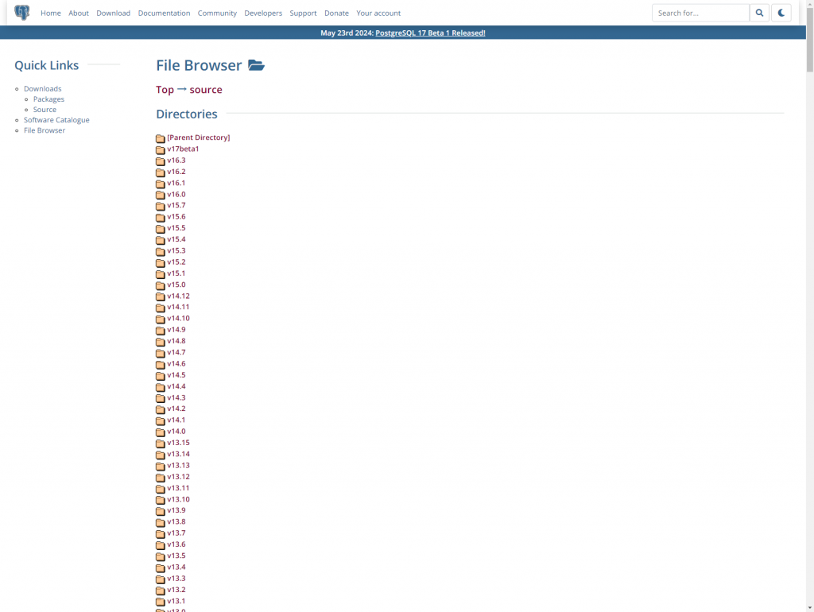Open the v13.10 directory link

click(x=178, y=499)
